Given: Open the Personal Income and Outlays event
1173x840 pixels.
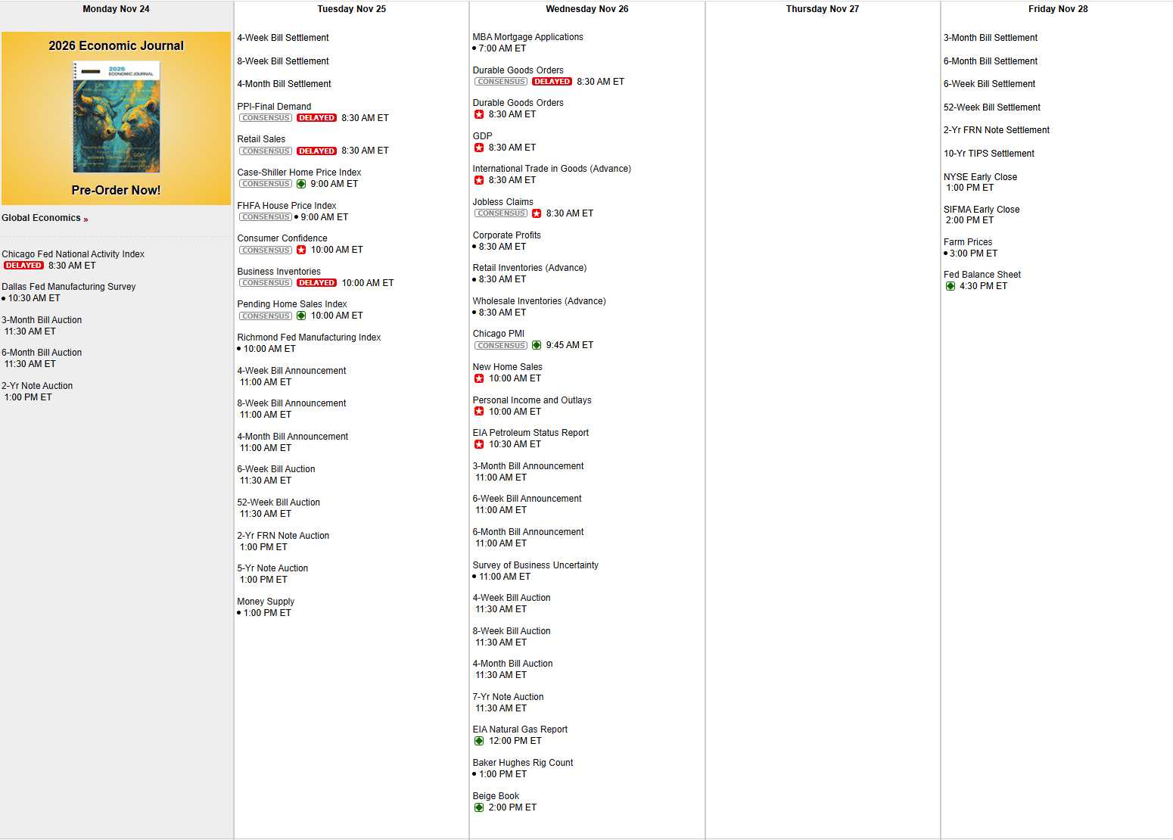Looking at the screenshot, I should 531,400.
